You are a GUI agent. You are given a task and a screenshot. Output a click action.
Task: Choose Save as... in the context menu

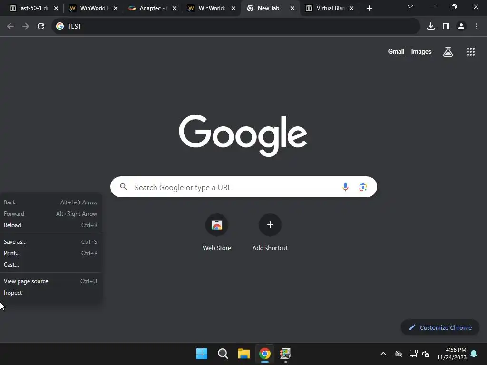point(50,241)
